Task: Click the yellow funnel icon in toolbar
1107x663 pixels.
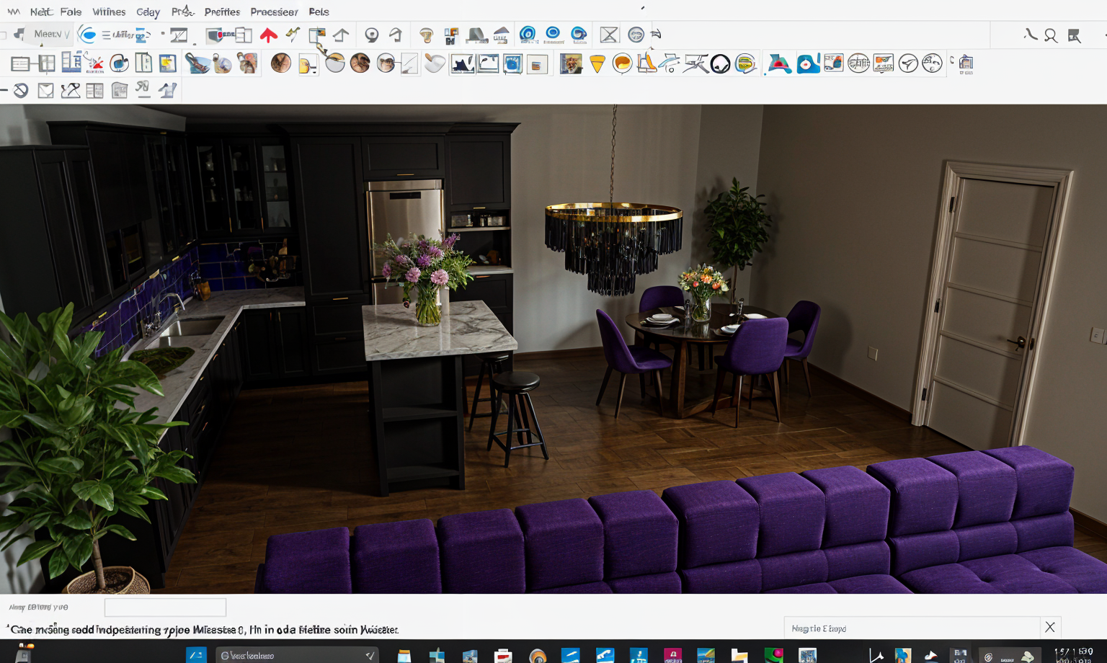Action: (x=597, y=64)
